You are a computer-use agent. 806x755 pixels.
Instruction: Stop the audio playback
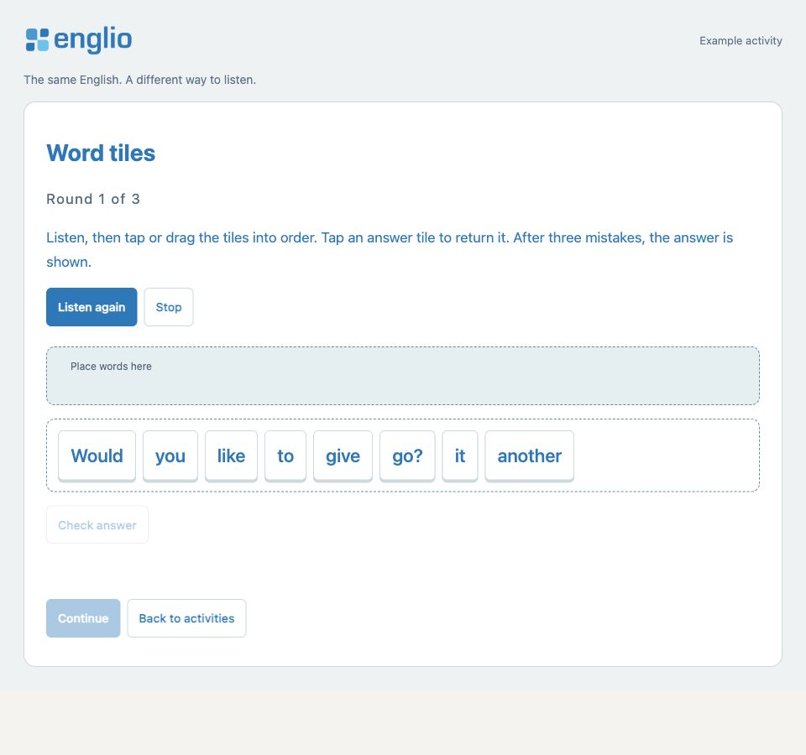click(x=169, y=307)
